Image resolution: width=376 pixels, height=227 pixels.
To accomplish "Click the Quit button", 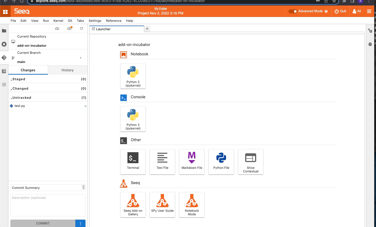I will (340, 11).
